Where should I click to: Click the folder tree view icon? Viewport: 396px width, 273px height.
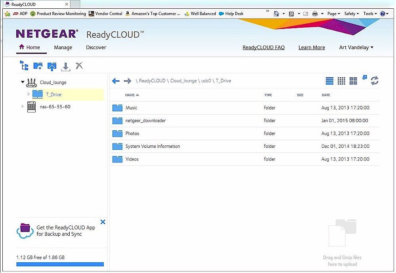(24, 65)
